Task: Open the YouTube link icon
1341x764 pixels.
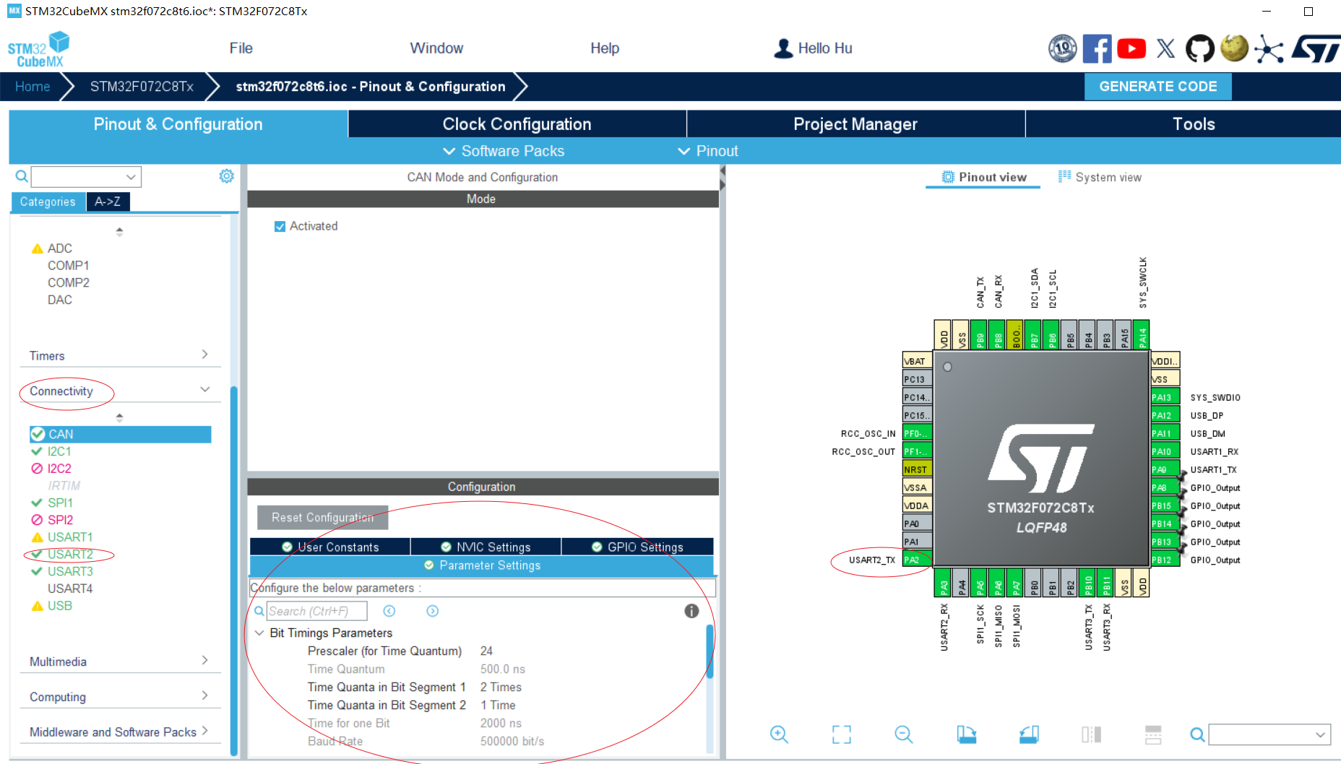Action: tap(1131, 48)
